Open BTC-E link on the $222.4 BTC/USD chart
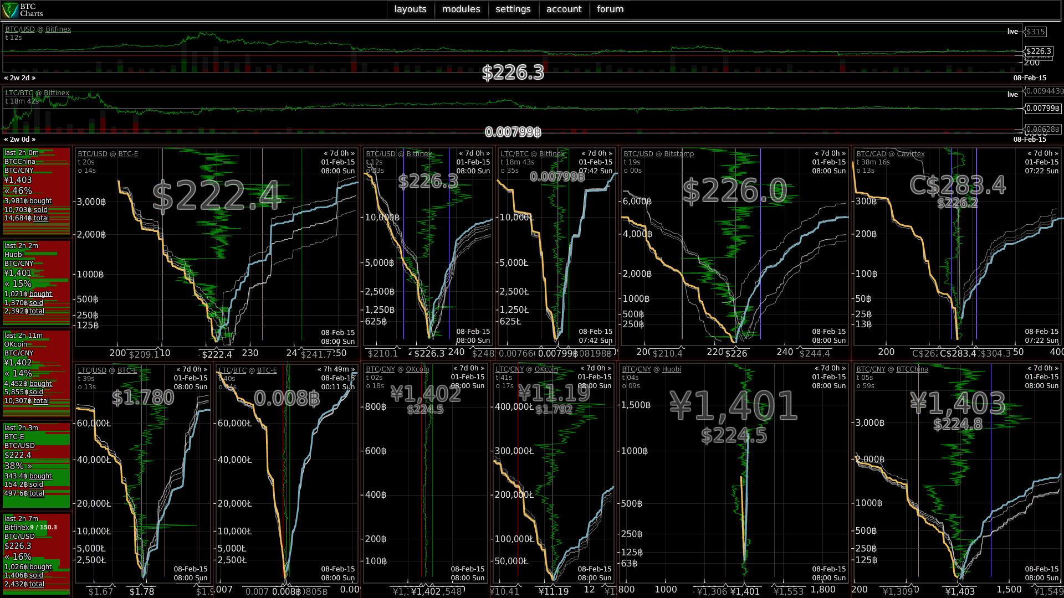Viewport: 1064px width, 598px height. tap(128, 154)
